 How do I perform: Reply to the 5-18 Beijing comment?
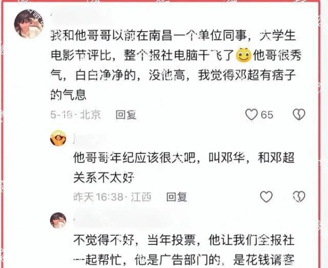pyautogui.click(x=126, y=115)
